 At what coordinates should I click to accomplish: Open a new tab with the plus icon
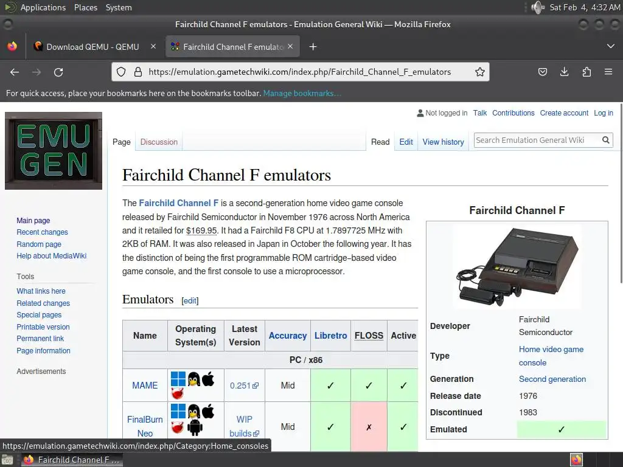click(313, 47)
